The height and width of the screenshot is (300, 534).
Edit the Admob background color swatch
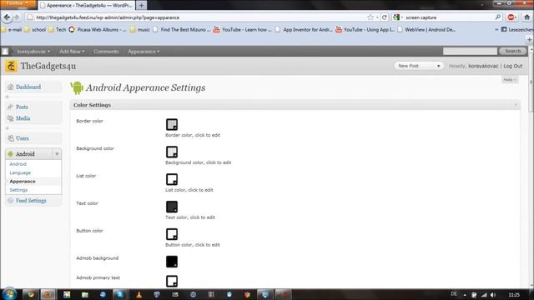pyautogui.click(x=172, y=262)
